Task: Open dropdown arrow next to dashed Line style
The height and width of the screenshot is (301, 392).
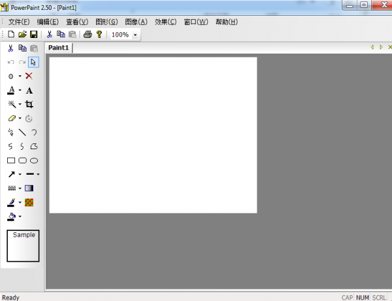Action: point(20,188)
